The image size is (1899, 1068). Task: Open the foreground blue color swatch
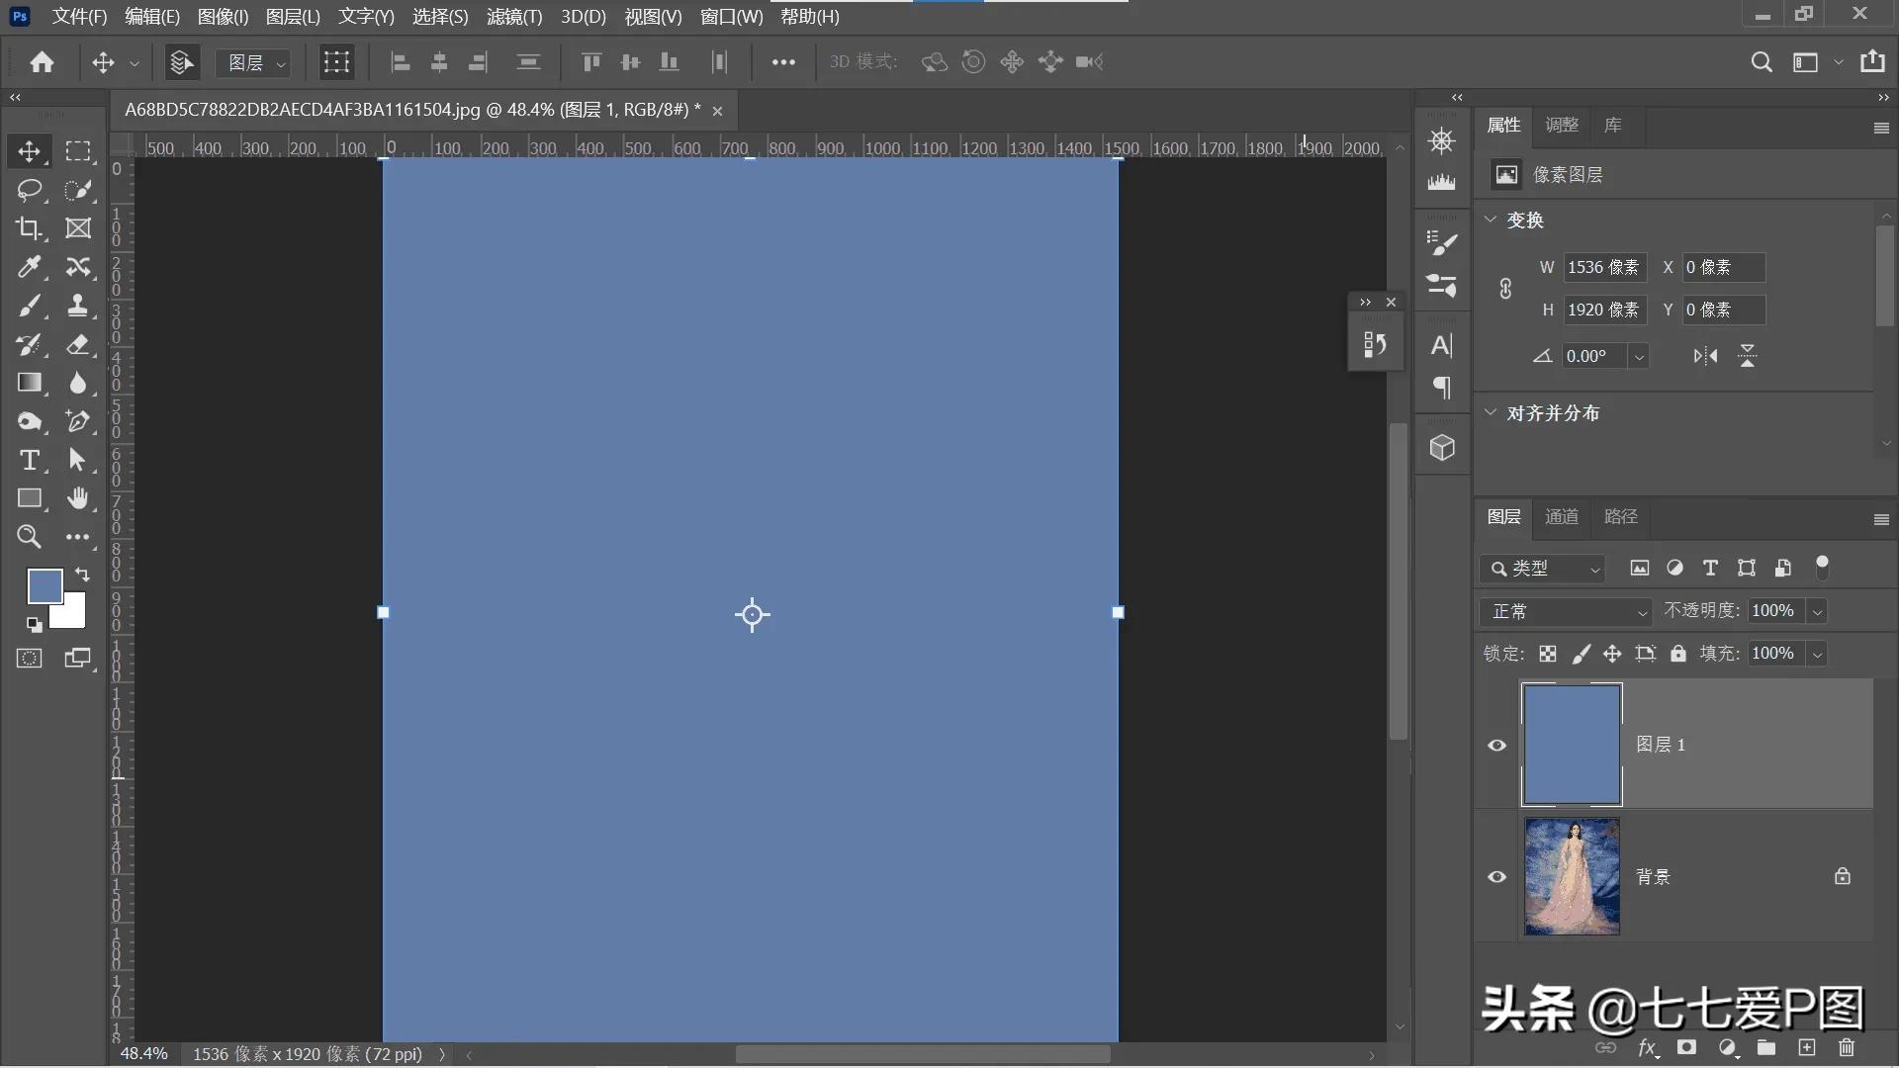[44, 585]
